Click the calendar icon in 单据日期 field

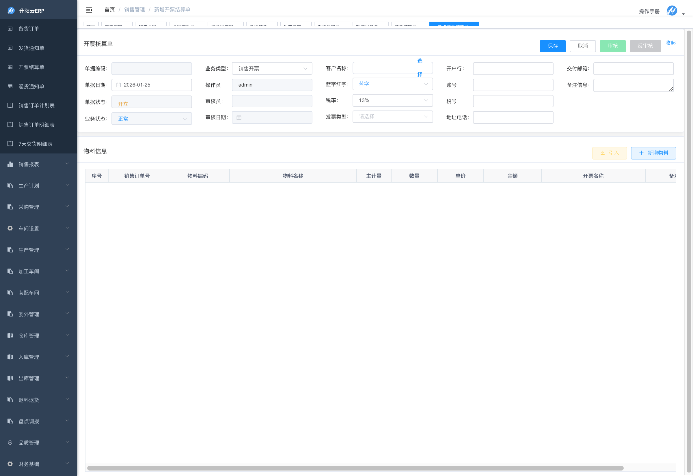[118, 85]
